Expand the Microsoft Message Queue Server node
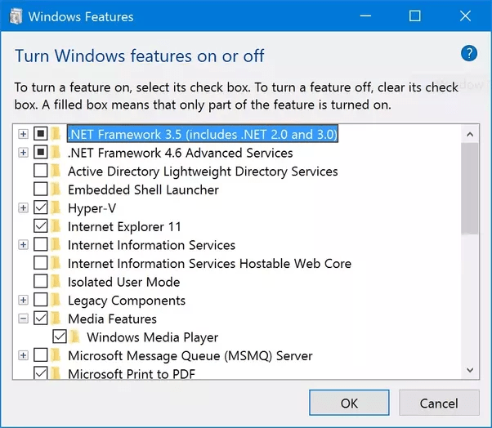Viewport: 492px width, 428px height. point(23,355)
